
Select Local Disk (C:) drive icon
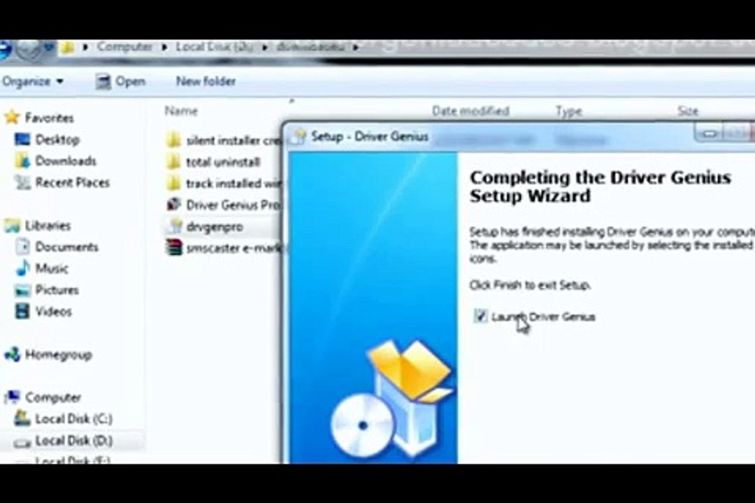(x=22, y=418)
